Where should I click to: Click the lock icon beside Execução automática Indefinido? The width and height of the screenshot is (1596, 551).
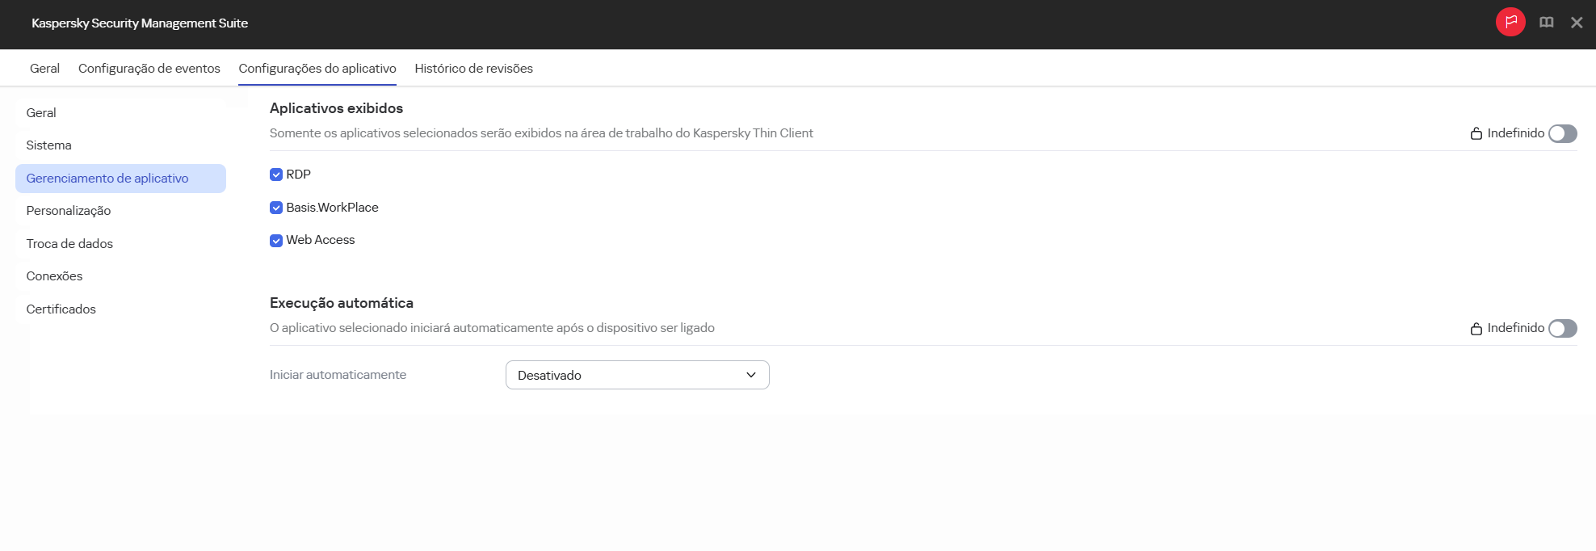point(1476,328)
